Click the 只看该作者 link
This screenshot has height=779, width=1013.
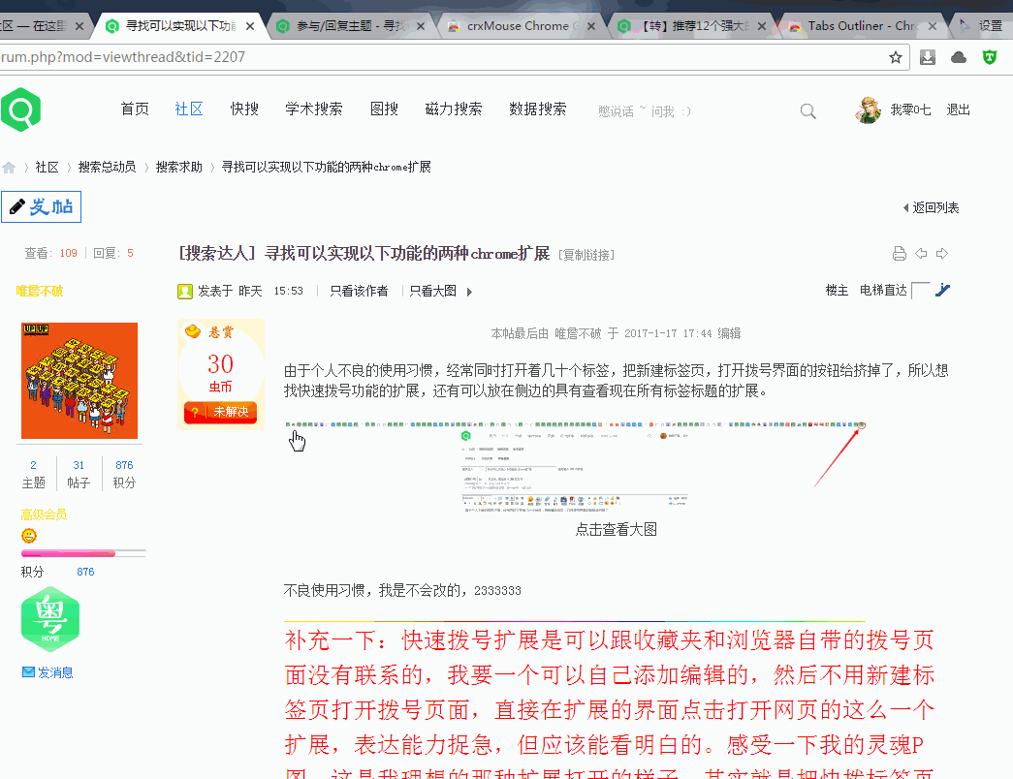coord(359,291)
